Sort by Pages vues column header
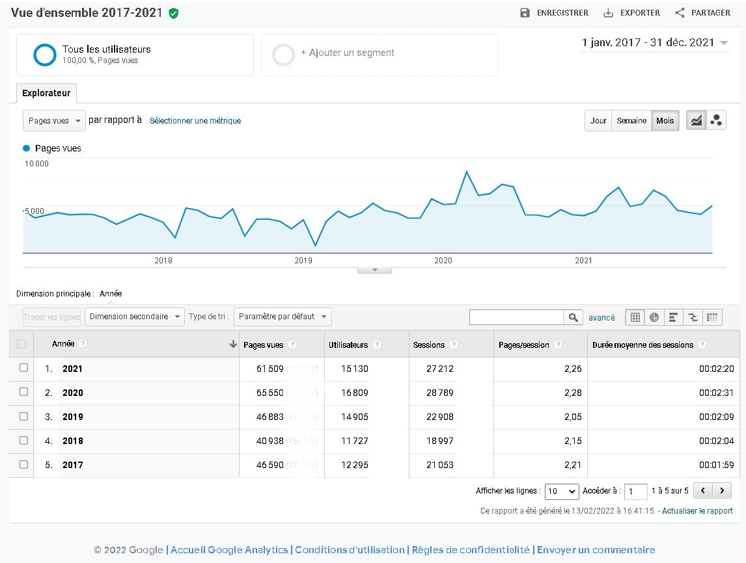 pos(263,345)
